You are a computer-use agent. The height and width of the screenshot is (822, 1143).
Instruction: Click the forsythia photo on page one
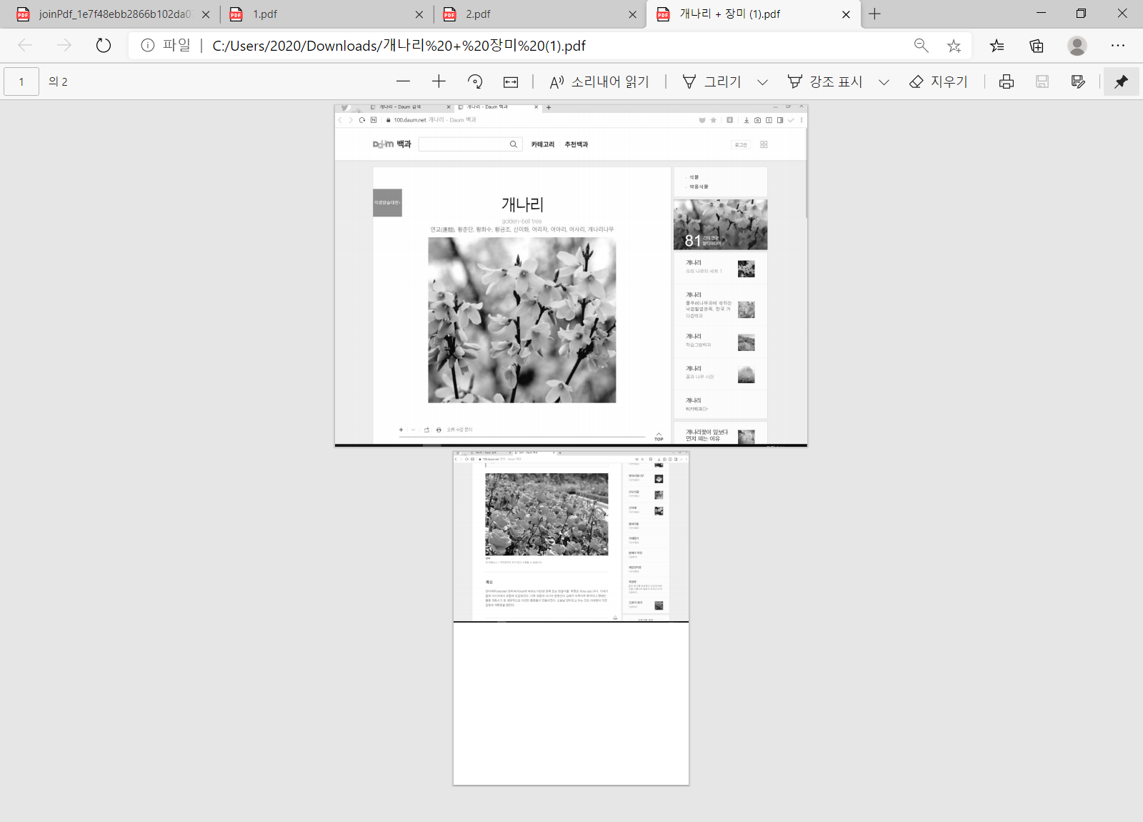521,320
